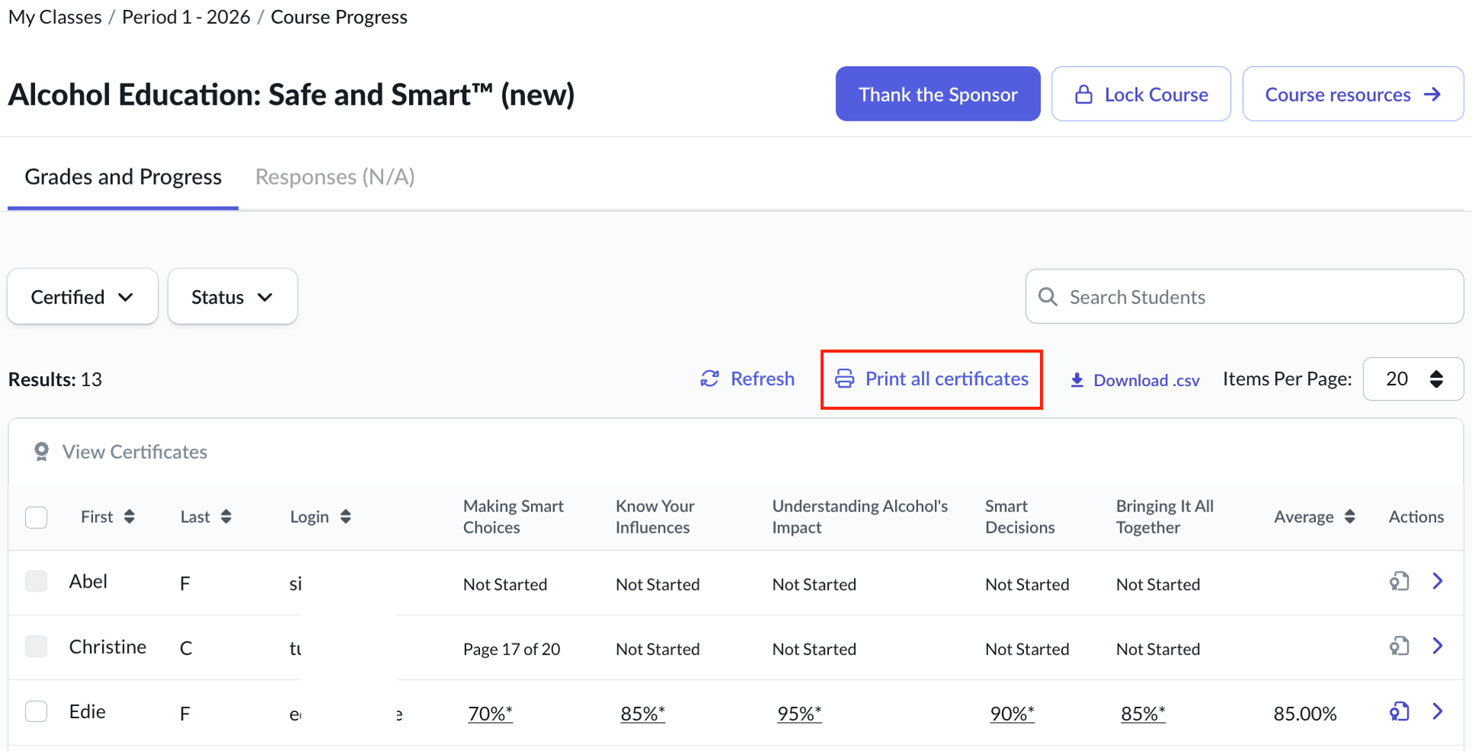The width and height of the screenshot is (1472, 751).
Task: Click into the Search Students field
Action: (1251, 297)
